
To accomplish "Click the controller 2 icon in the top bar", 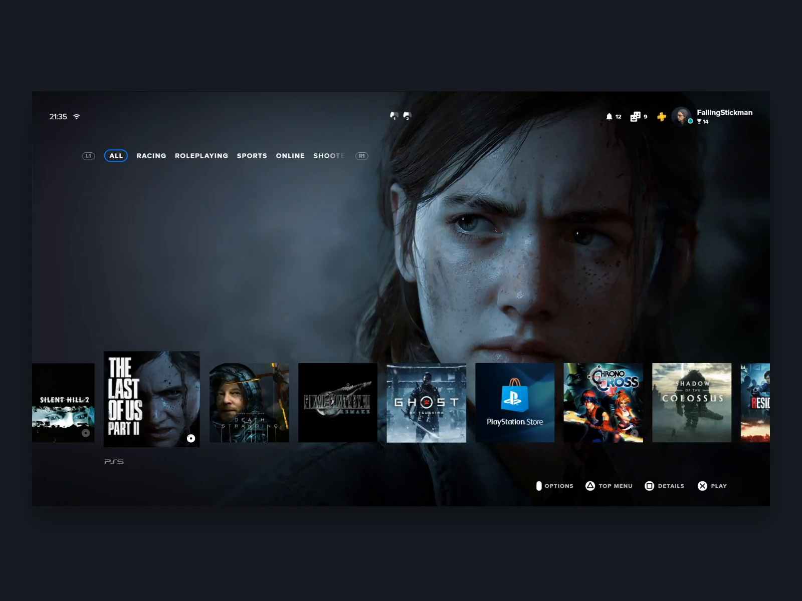I will coord(408,116).
